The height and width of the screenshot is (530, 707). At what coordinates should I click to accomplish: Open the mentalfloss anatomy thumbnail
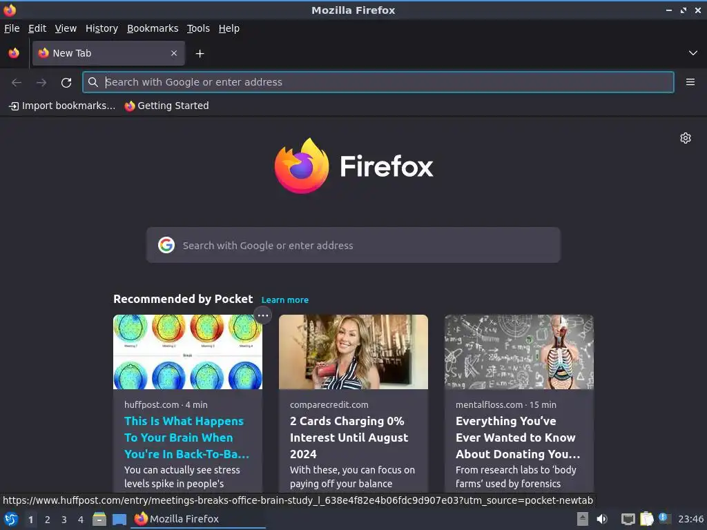(519, 352)
